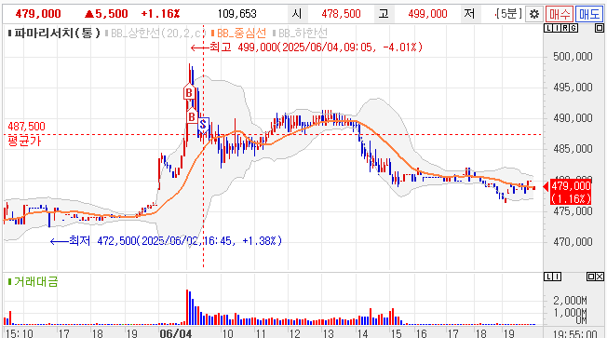Click the L icon in the price panel
This screenshot has height=338, width=607.
tap(547, 28)
